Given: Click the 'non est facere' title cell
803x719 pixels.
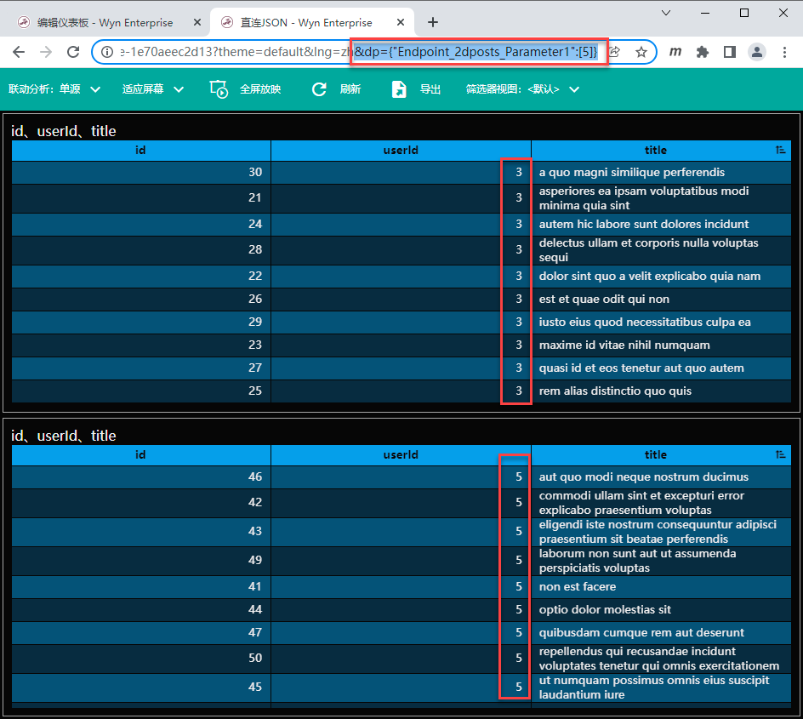Looking at the screenshot, I should coord(661,587).
